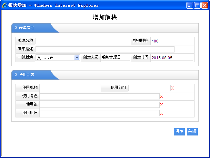Click the 排列顺序 field showing 100

click(172, 41)
